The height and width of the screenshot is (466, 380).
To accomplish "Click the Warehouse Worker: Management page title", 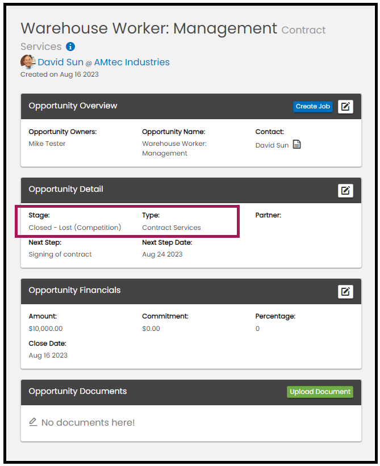I will 149,28.
